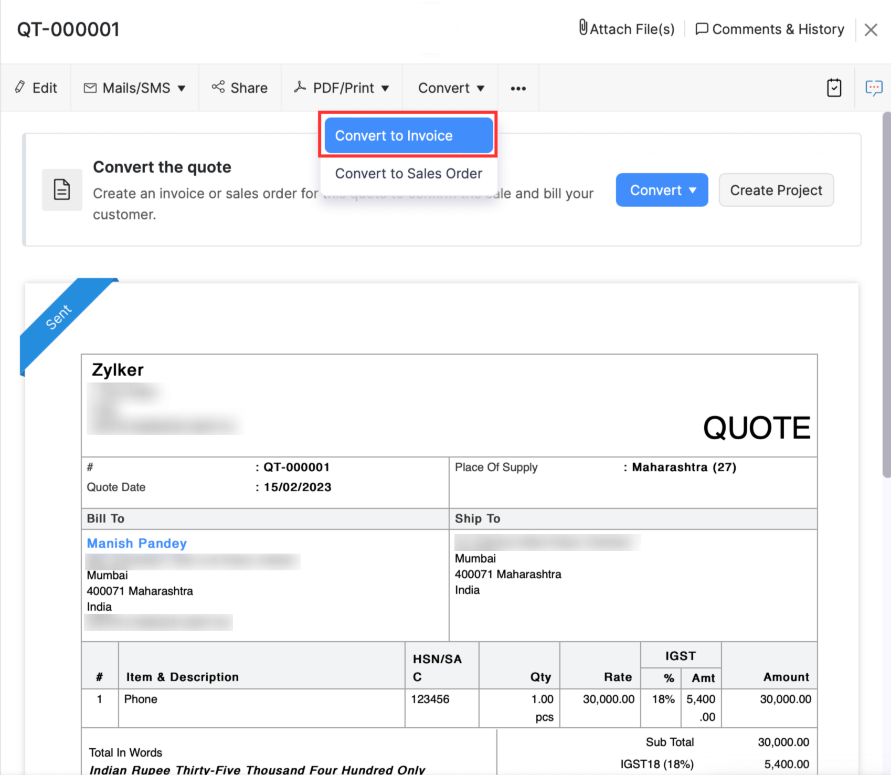Expand the Mails/SMS dropdown arrow
Viewport: 891px width, 775px height.
pos(182,88)
